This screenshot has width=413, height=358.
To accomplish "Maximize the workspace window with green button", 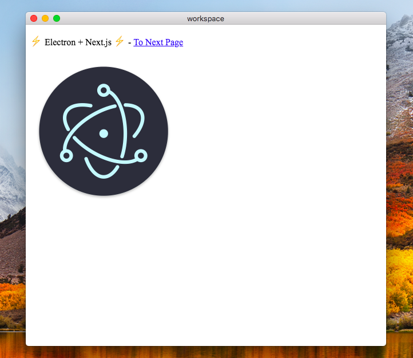I will tap(57, 18).
